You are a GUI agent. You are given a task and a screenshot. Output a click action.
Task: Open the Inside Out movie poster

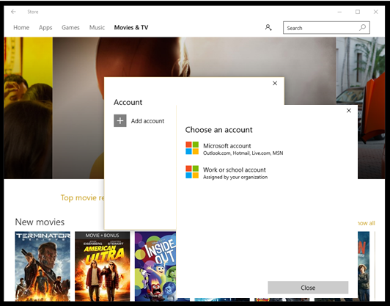(155, 266)
